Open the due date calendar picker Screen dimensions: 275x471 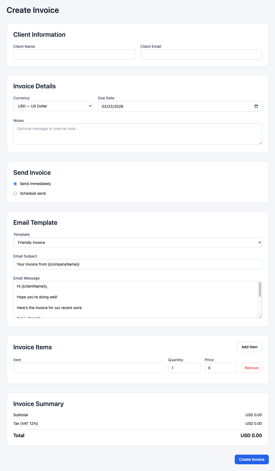point(256,106)
